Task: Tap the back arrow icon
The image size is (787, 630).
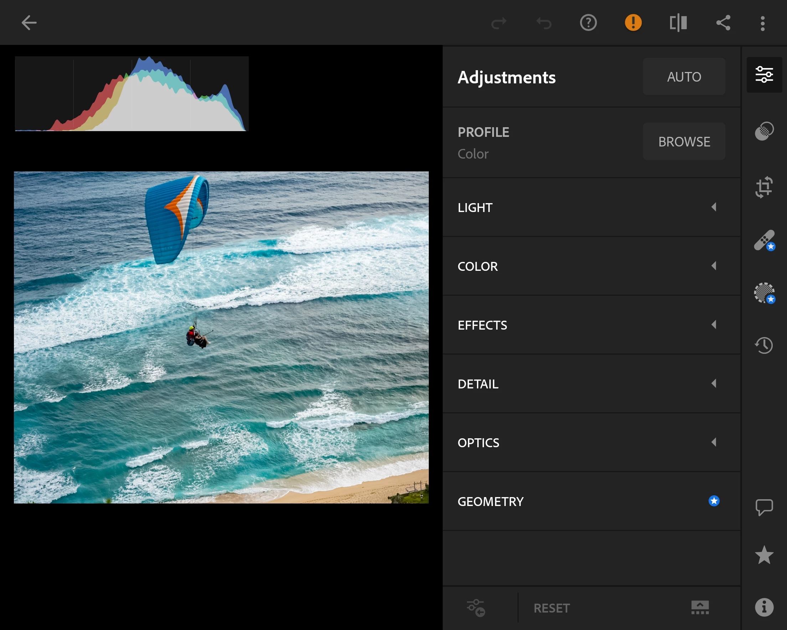Action: pyautogui.click(x=29, y=23)
